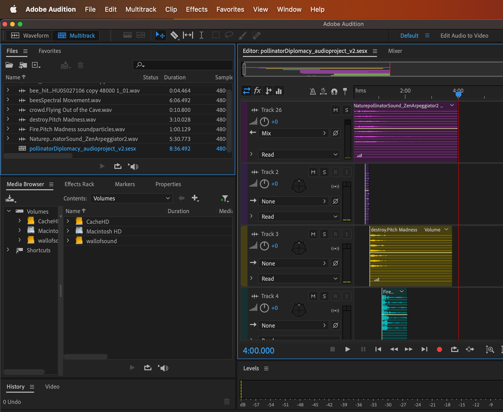Select pollinatorDiplomacy_audioproject_v2.sesx in Files
This screenshot has width=503, height=412.
(x=83, y=148)
